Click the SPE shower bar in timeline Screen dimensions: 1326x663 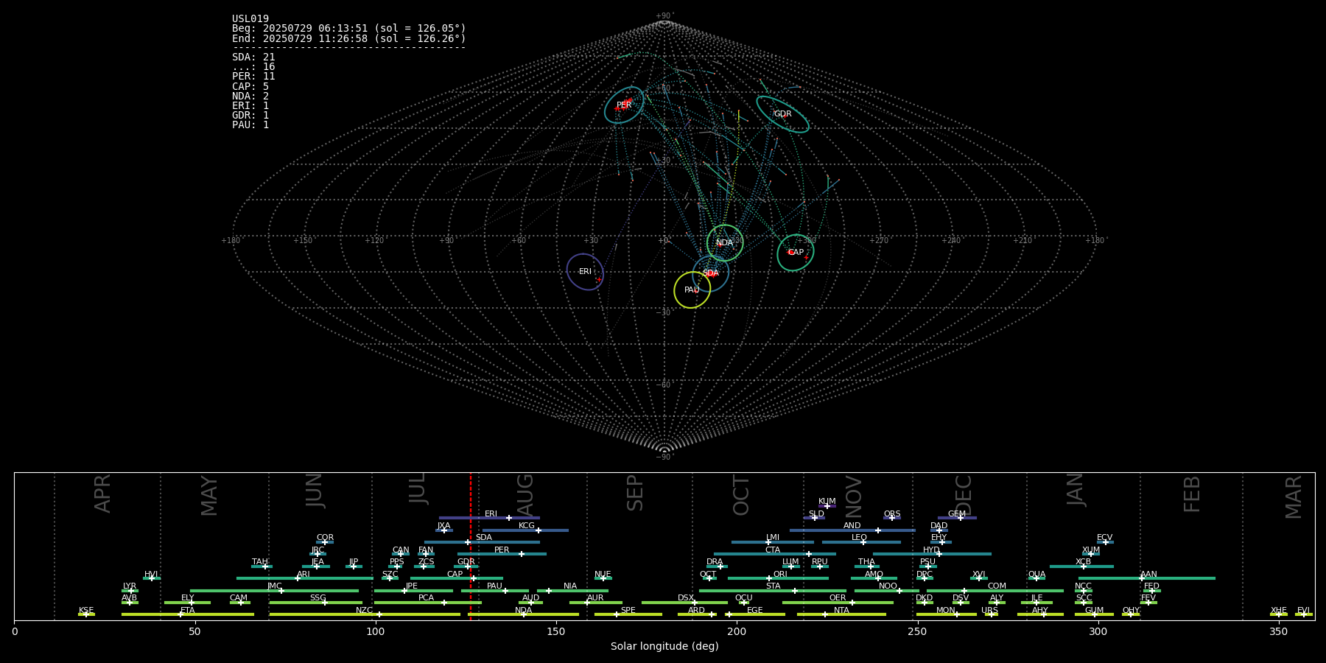(x=628, y=614)
